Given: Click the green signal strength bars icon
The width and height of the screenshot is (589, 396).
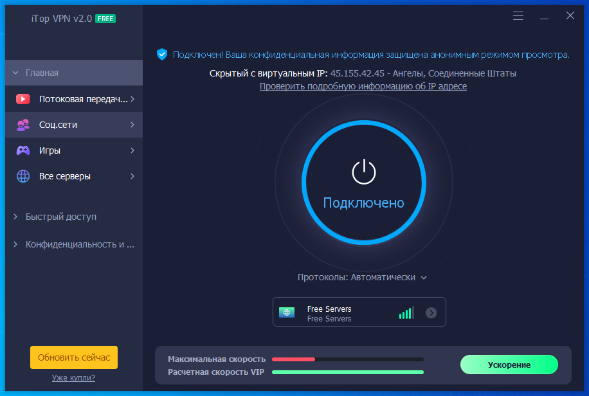Looking at the screenshot, I should (406, 313).
